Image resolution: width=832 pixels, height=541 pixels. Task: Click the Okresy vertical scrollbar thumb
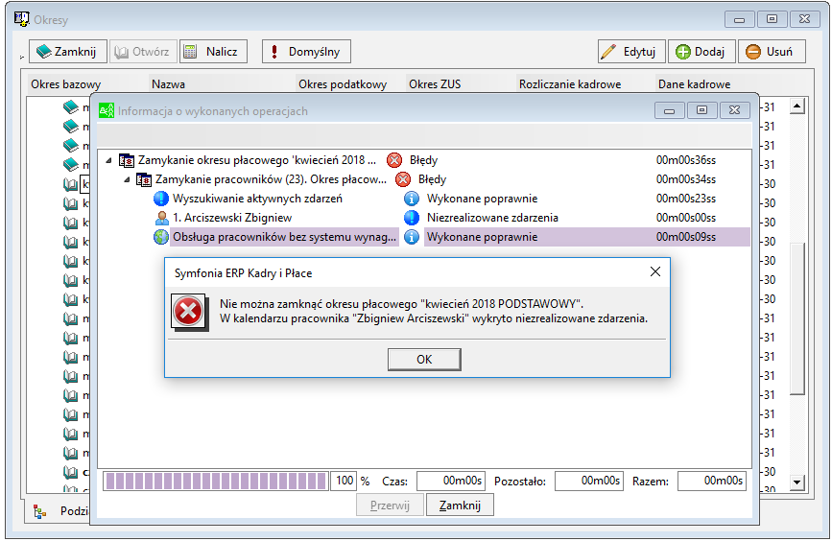click(x=797, y=318)
